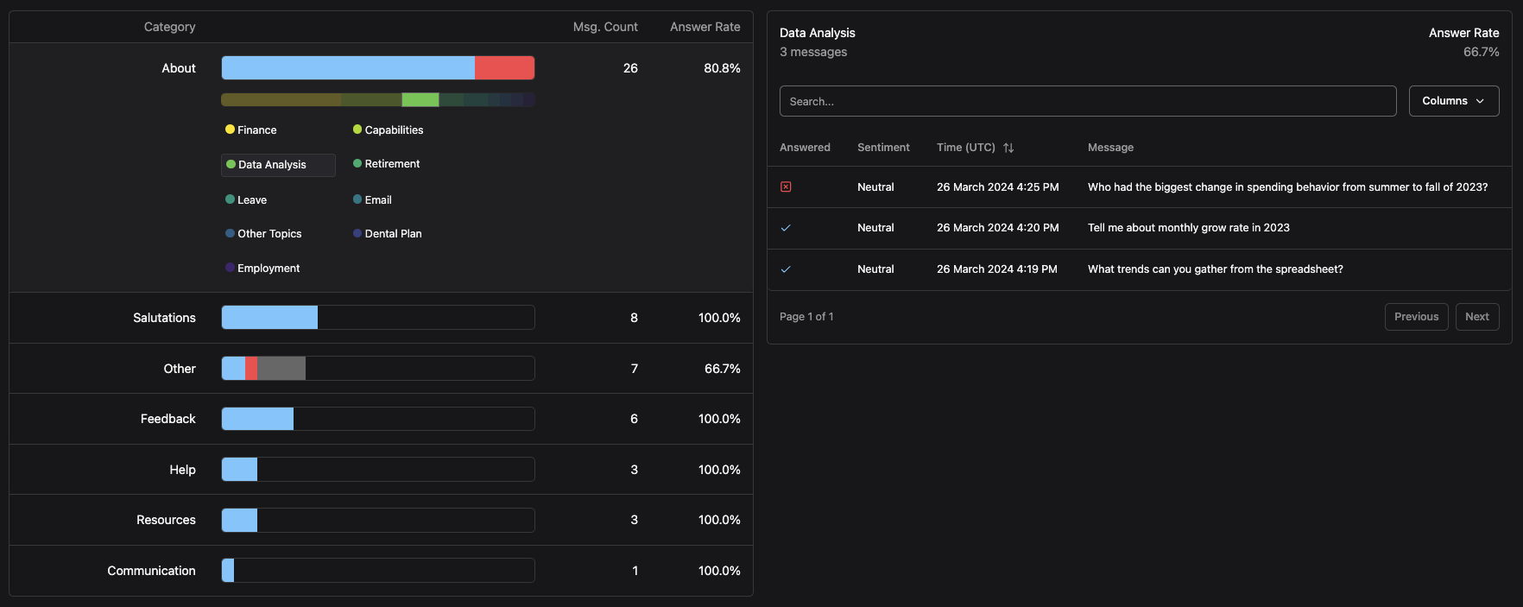This screenshot has width=1523, height=607.
Task: Toggle the Leave topic in legend
Action: click(x=246, y=199)
